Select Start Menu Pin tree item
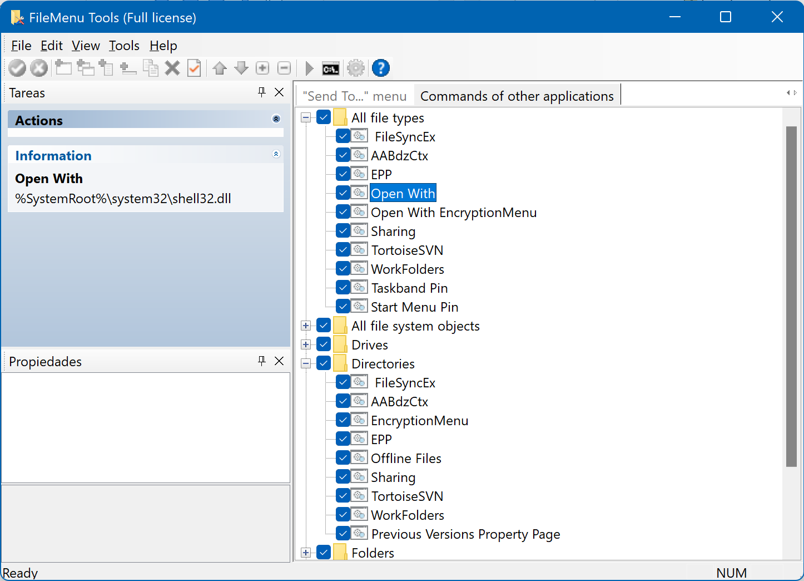Screen dimensions: 804x581 click(x=414, y=307)
